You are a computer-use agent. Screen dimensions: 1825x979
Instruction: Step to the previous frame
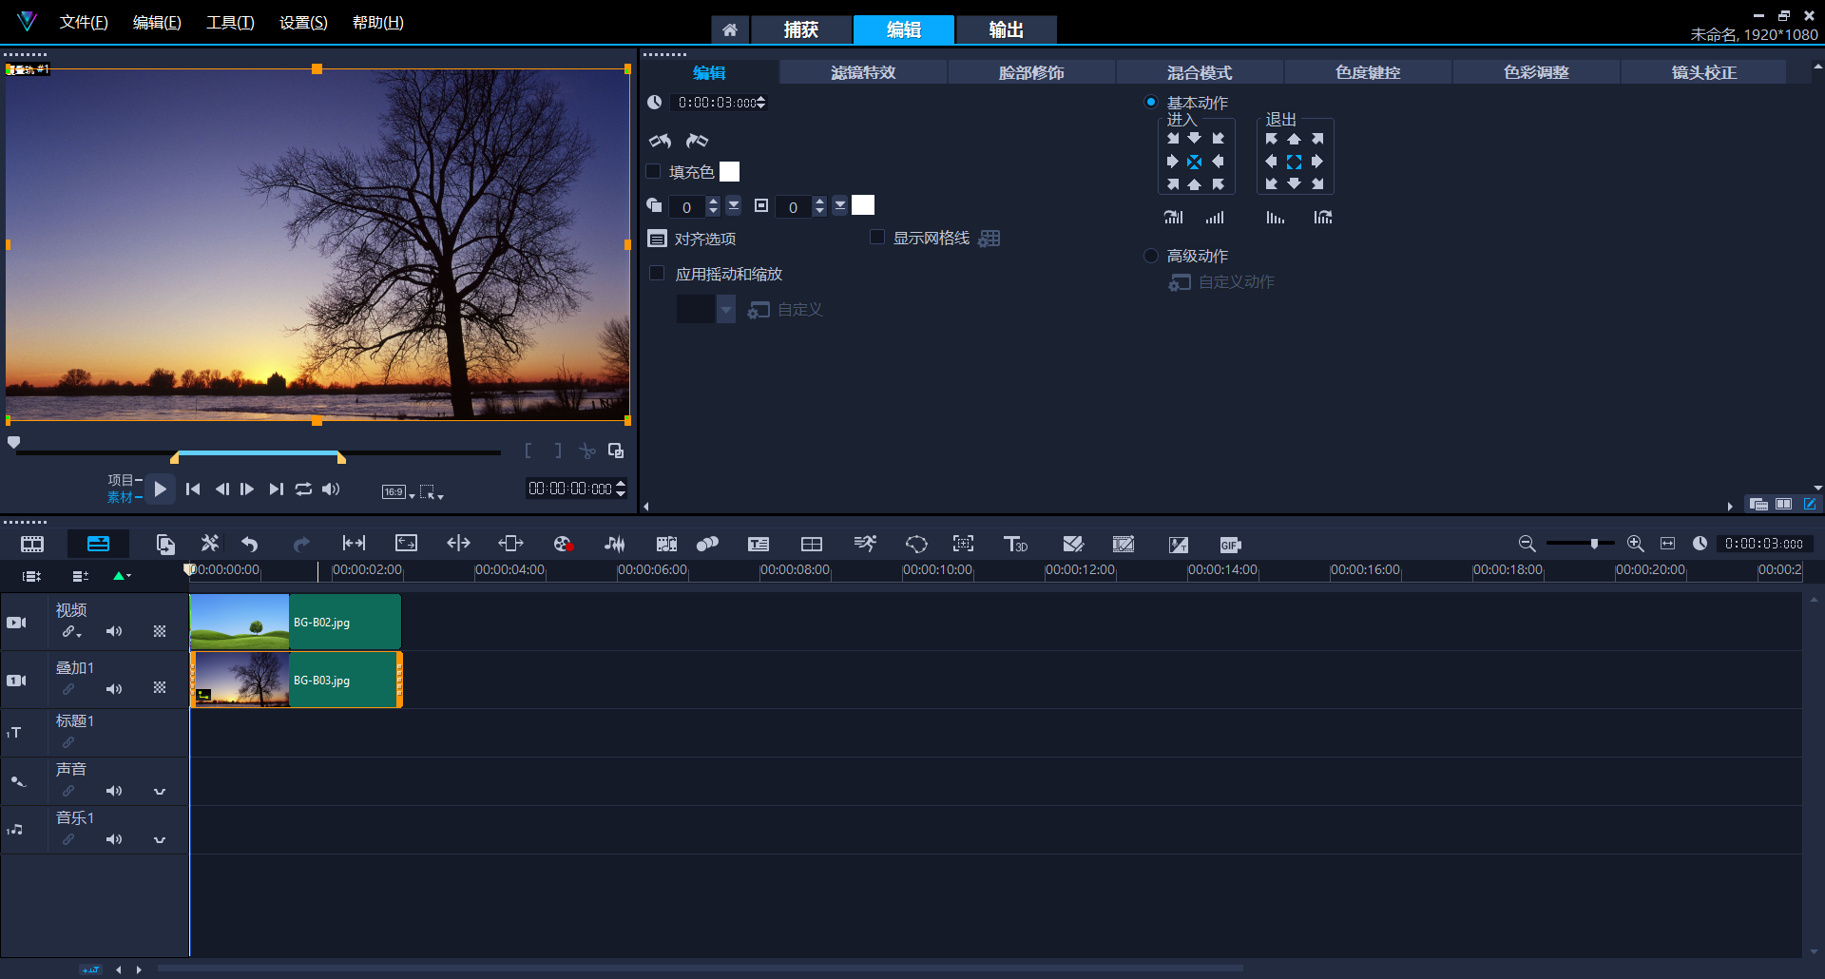click(221, 489)
